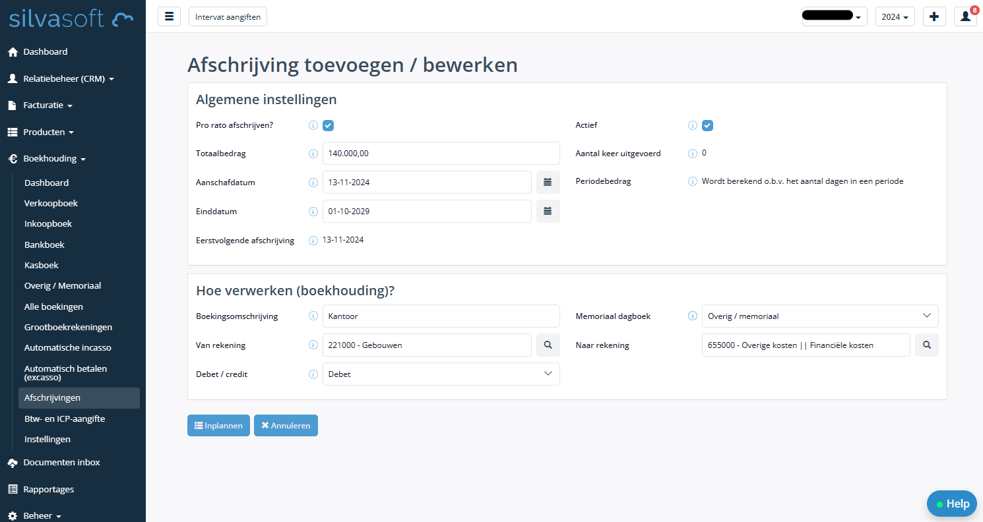This screenshot has height=522, width=983.
Task: Toggle the Actief checkbox
Action: [707, 125]
